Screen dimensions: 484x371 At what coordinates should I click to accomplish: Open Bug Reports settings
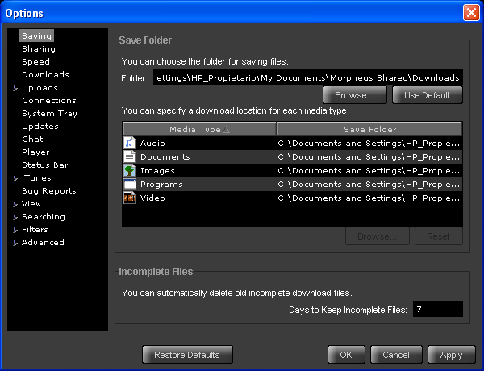[x=48, y=191]
